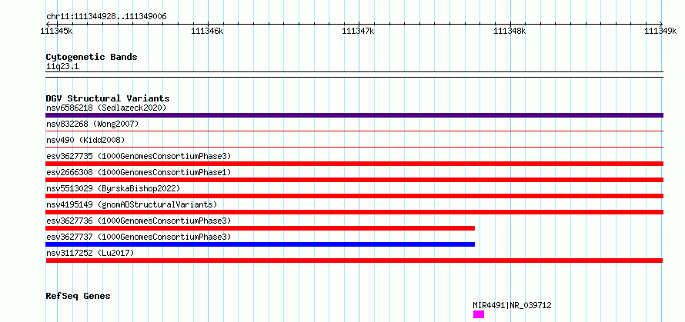The width and height of the screenshot is (685, 322).
Task: Select the red esv3627735 variant bar
Action: tap(354, 164)
